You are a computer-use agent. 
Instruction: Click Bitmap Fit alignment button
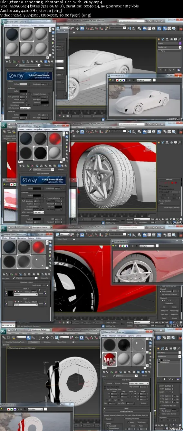[x=164, y=310]
